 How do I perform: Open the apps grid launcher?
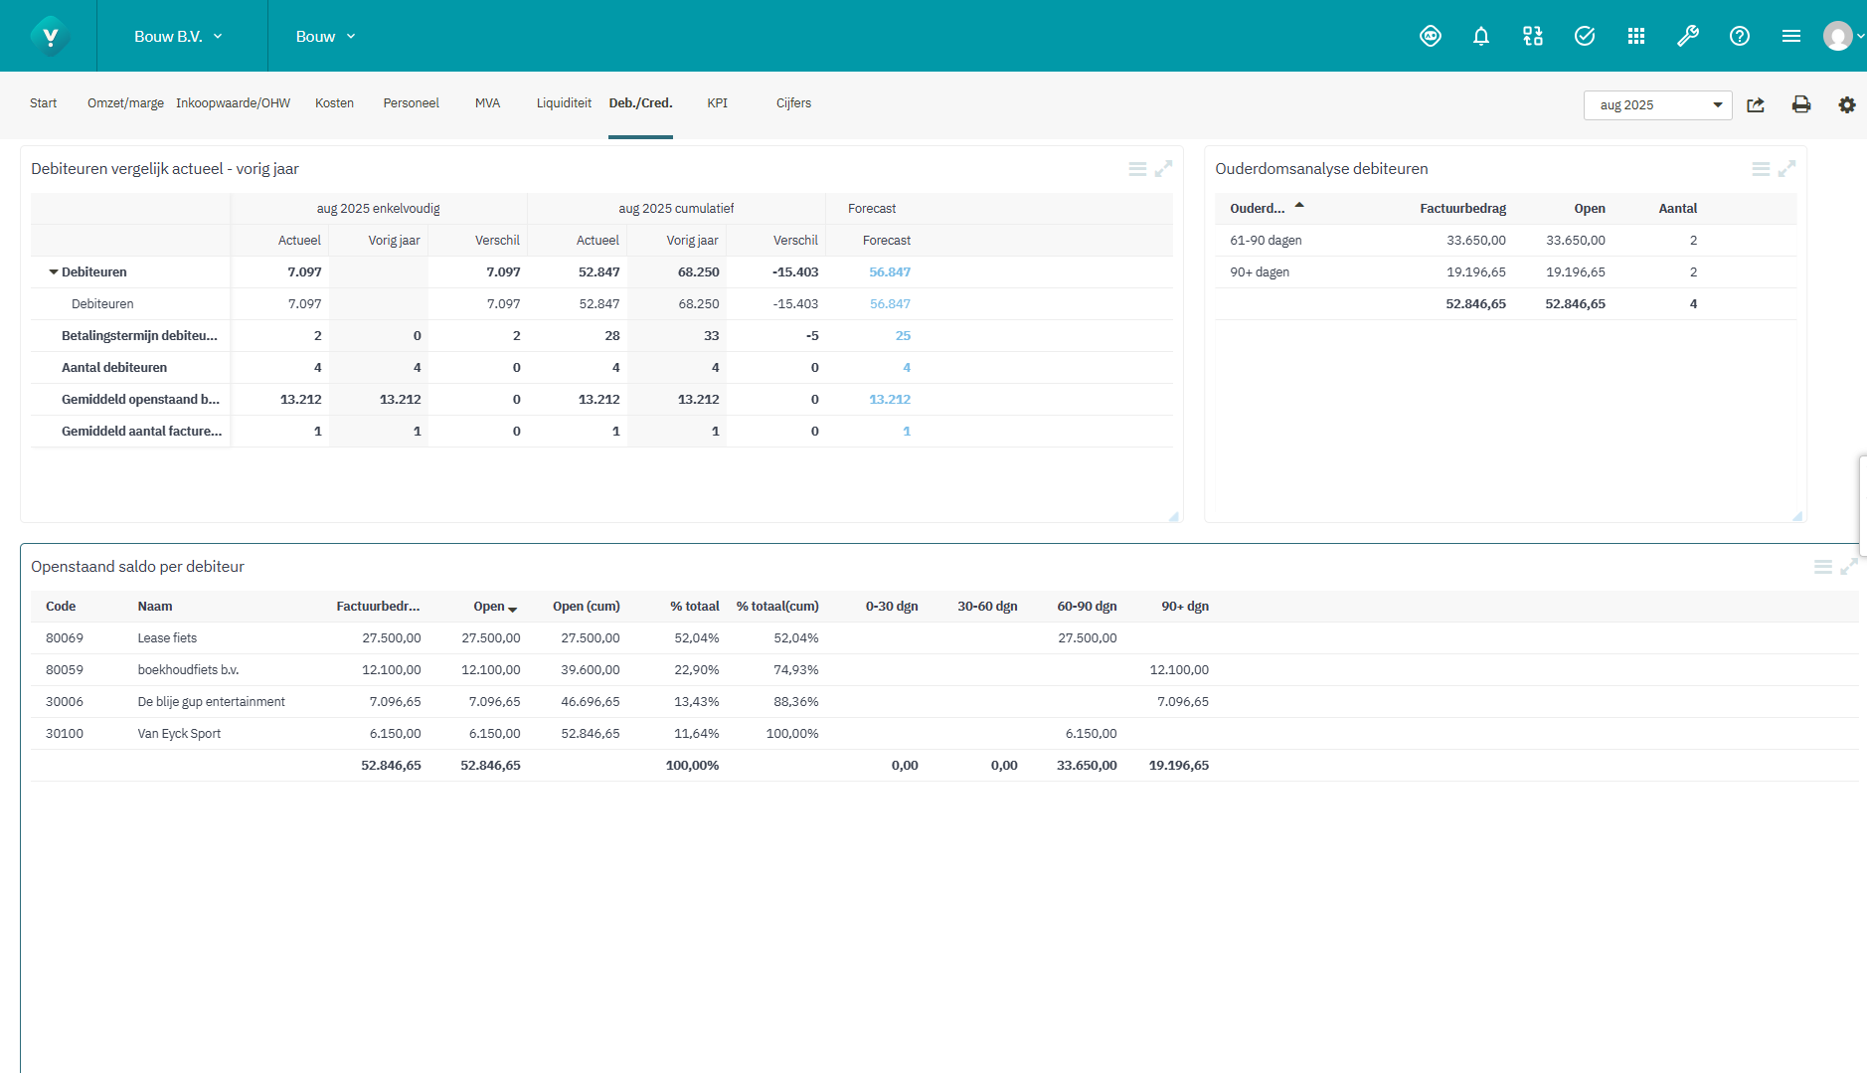coord(1635,36)
